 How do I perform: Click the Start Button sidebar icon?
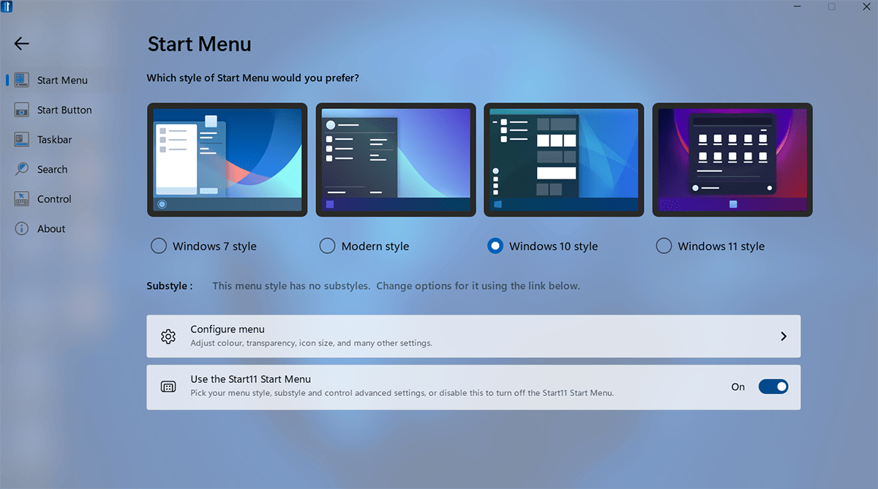tap(22, 110)
